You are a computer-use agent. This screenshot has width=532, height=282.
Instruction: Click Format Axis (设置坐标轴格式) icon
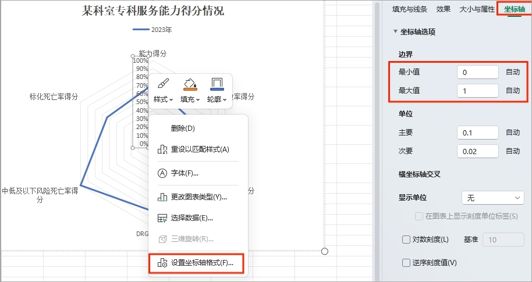click(x=162, y=263)
